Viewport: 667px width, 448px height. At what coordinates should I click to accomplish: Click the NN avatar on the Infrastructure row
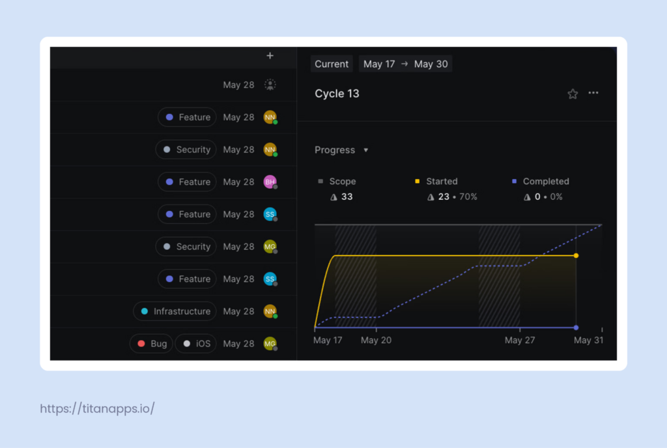pos(270,311)
